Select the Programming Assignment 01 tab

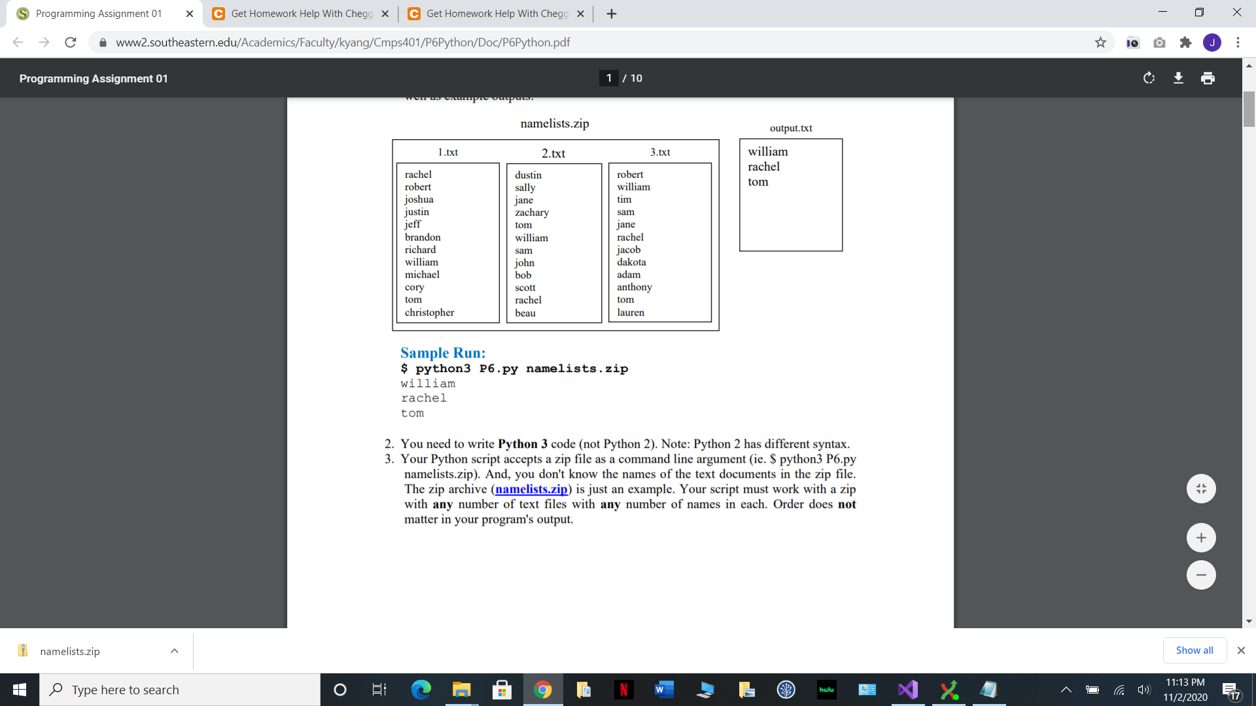pos(98,13)
